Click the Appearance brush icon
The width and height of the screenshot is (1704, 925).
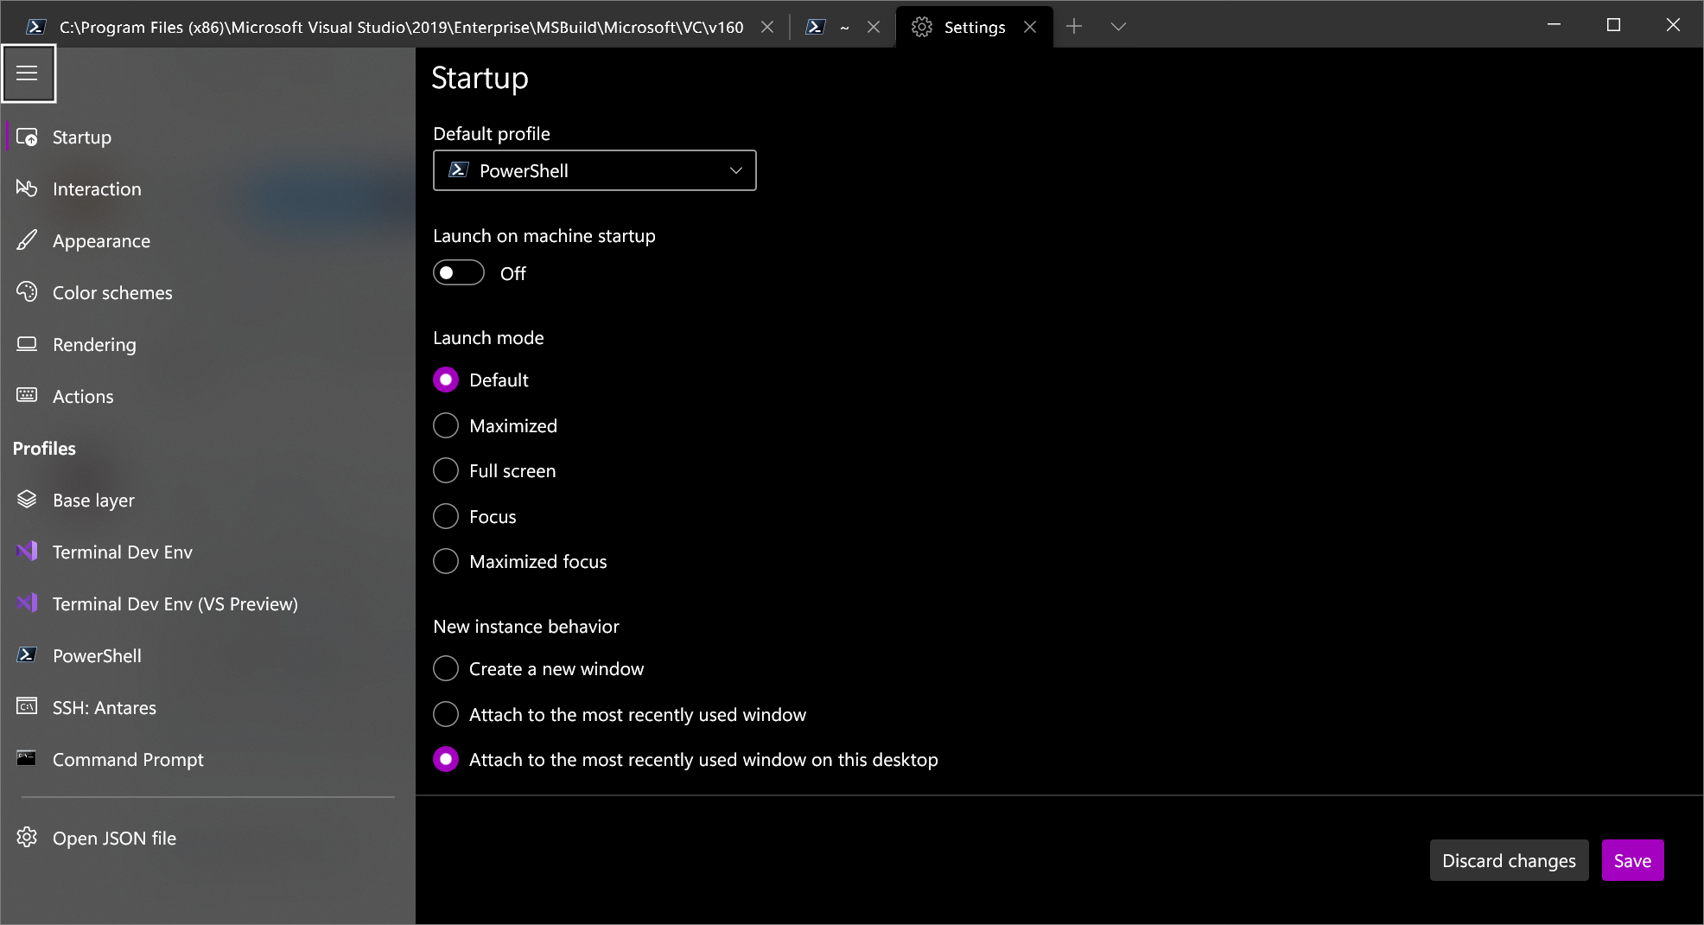click(x=27, y=240)
